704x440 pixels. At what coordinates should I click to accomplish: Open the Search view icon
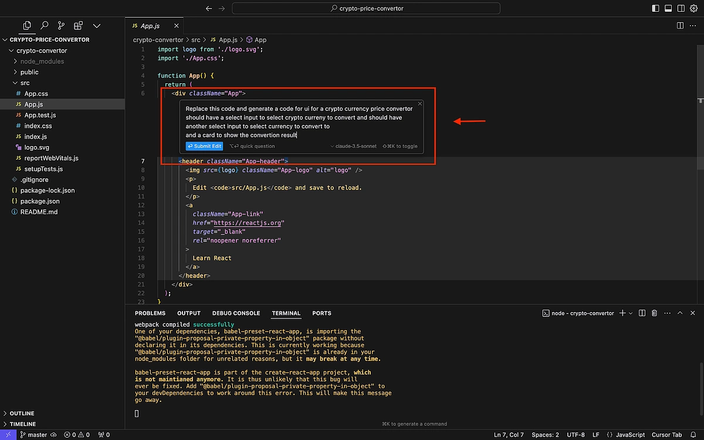click(x=44, y=26)
